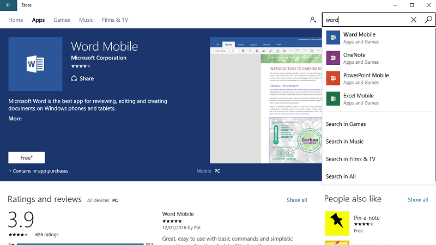Clear the search text with X icon
This screenshot has height=245, width=436.
[x=414, y=20]
